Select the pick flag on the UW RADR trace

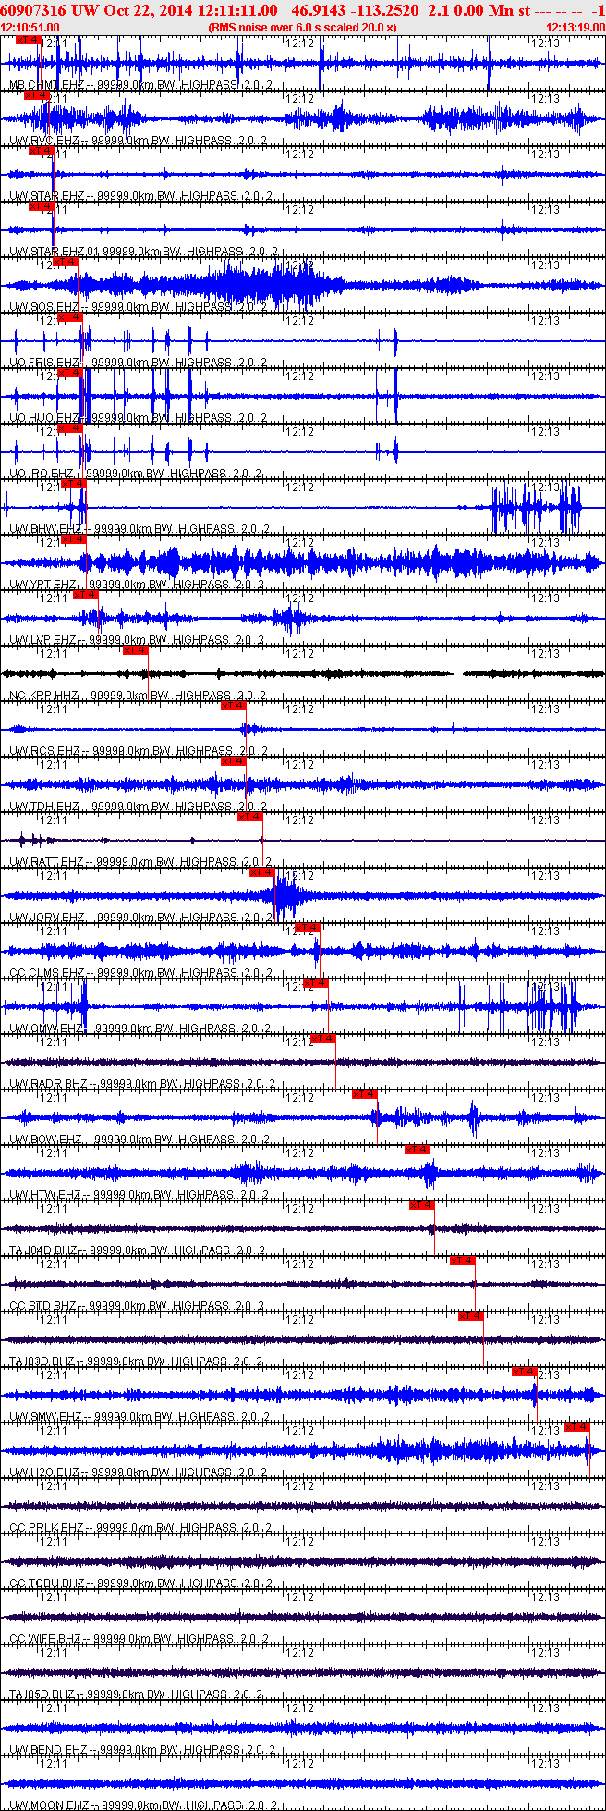323,1039
